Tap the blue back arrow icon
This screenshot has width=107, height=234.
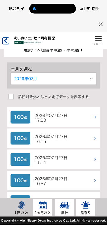coord(6,41)
